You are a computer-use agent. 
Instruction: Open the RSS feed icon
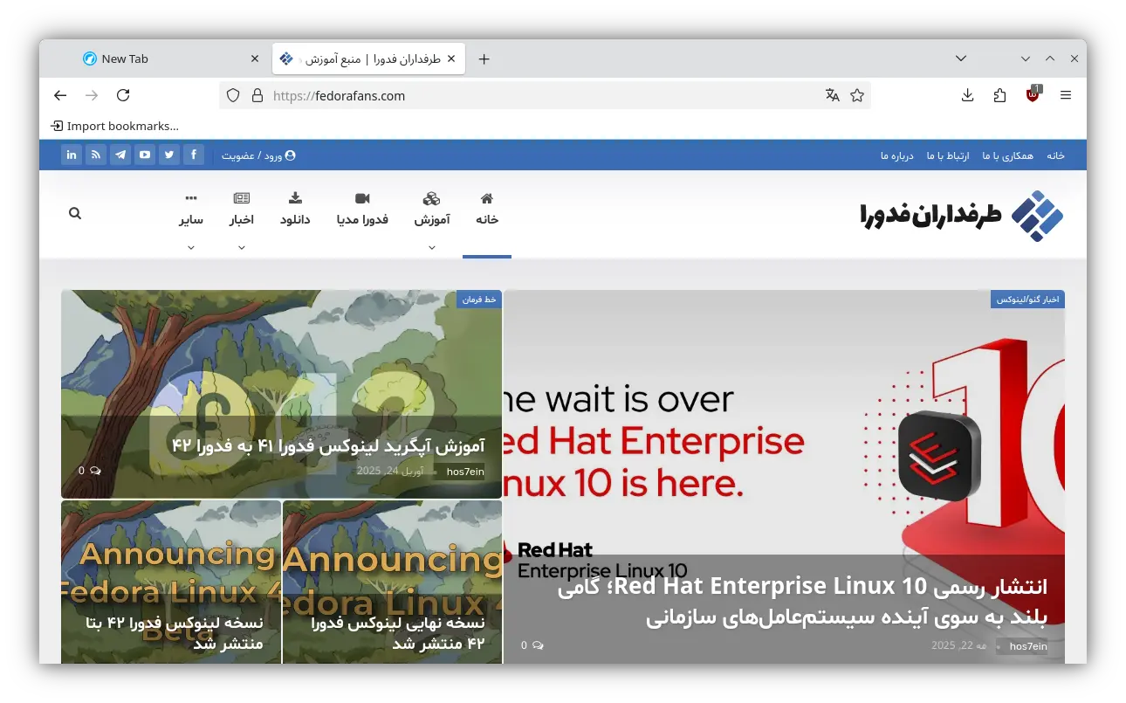click(96, 155)
